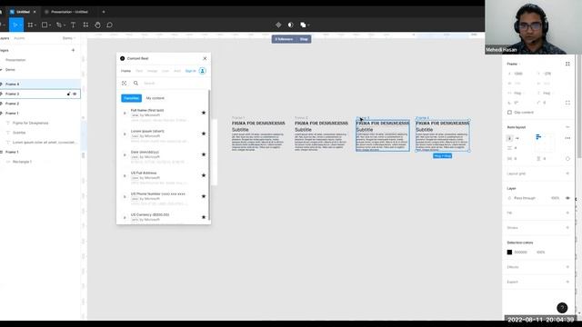Select the Comment tool
582x327 pixels.
point(109,25)
